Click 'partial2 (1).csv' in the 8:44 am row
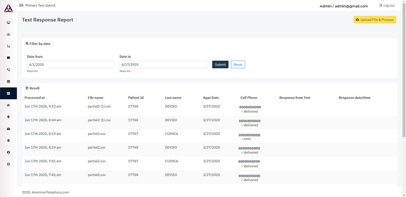 [x=99, y=120]
